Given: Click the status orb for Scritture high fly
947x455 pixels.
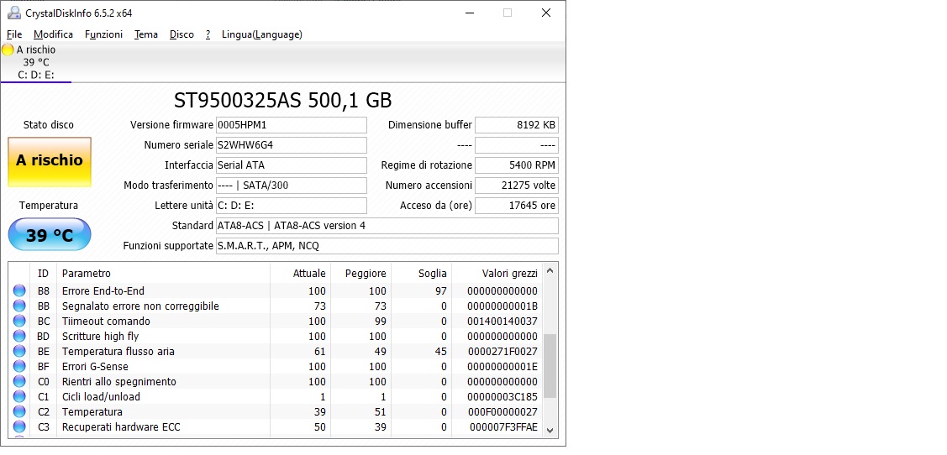Looking at the screenshot, I should point(19,336).
